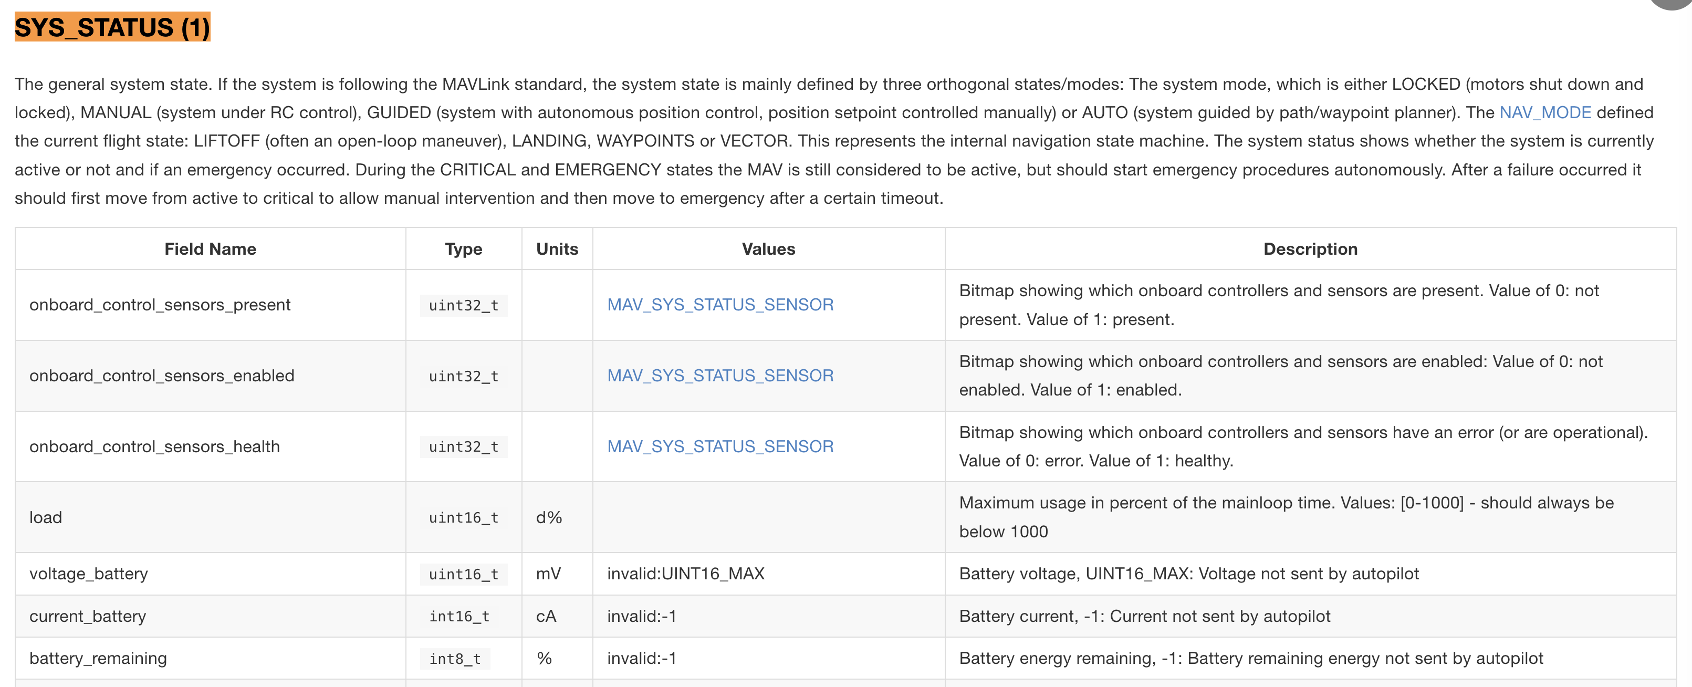Click uint16_t type in load row
This screenshot has width=1692, height=687.
(464, 517)
